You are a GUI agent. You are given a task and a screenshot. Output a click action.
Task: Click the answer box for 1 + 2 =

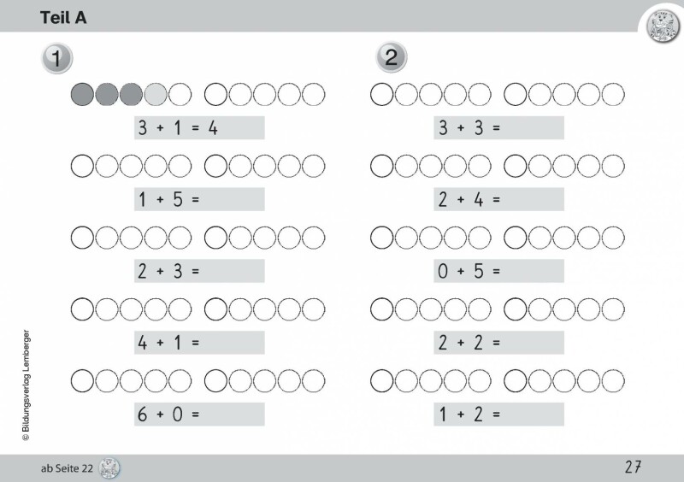click(530, 414)
